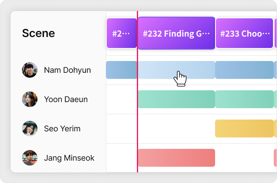This screenshot has width=277, height=183.
Task: Select Nam Dohyun's blue block under #233
Action: (x=244, y=70)
